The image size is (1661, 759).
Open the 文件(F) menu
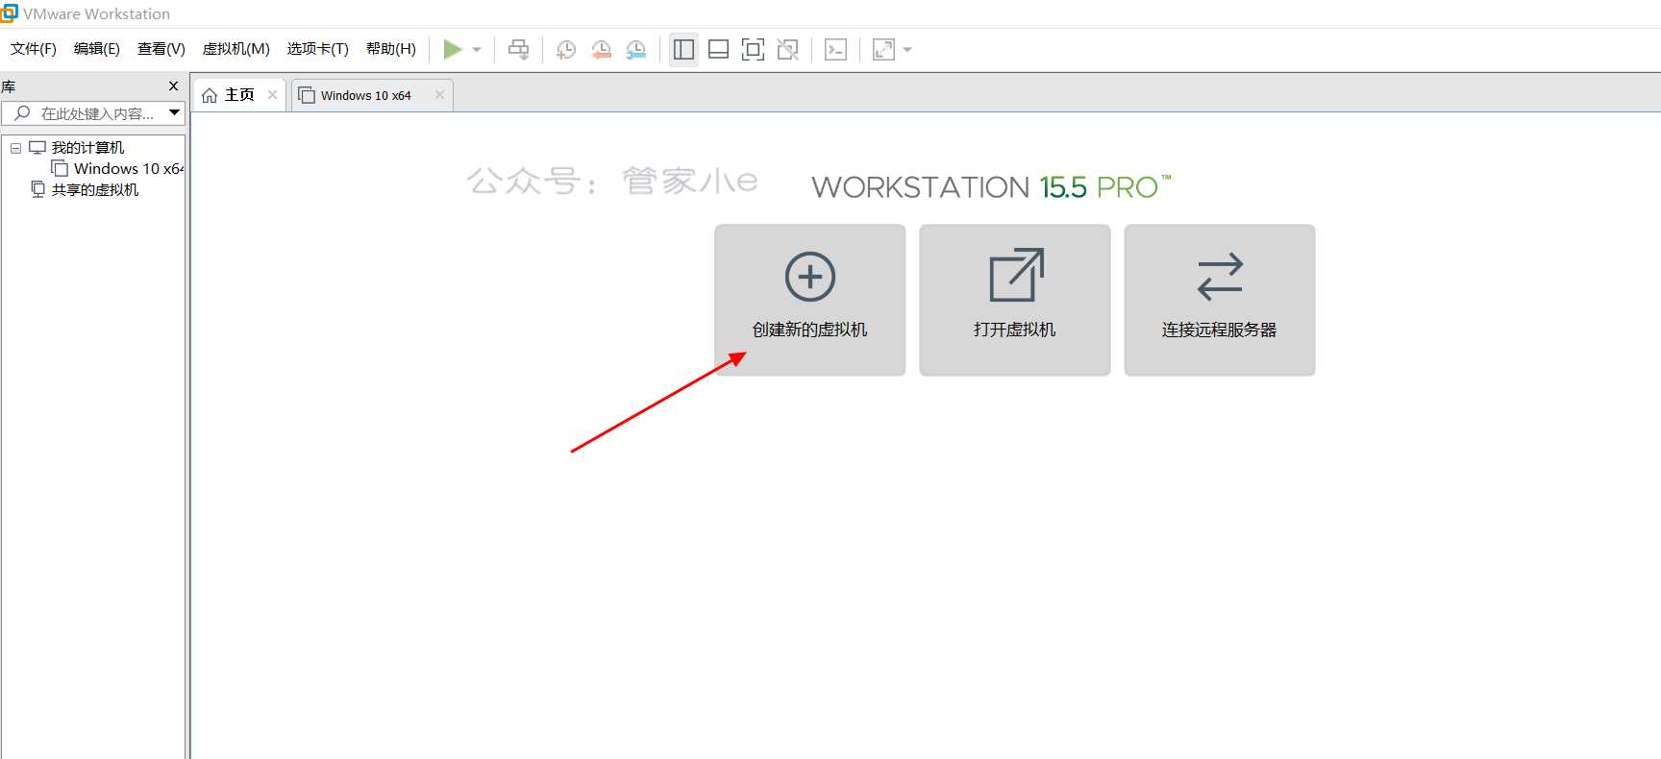point(34,49)
